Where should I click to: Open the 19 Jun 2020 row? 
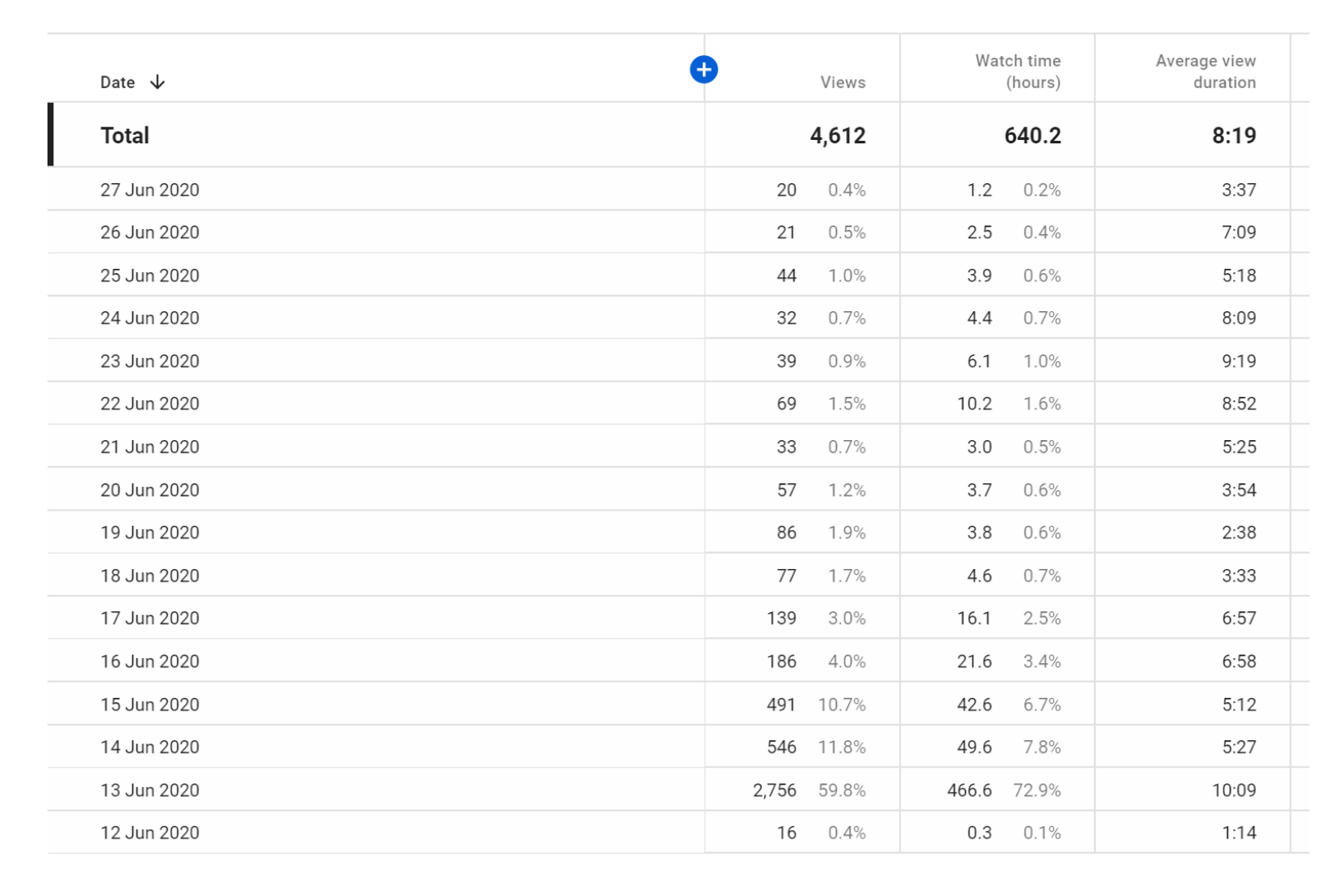678,532
